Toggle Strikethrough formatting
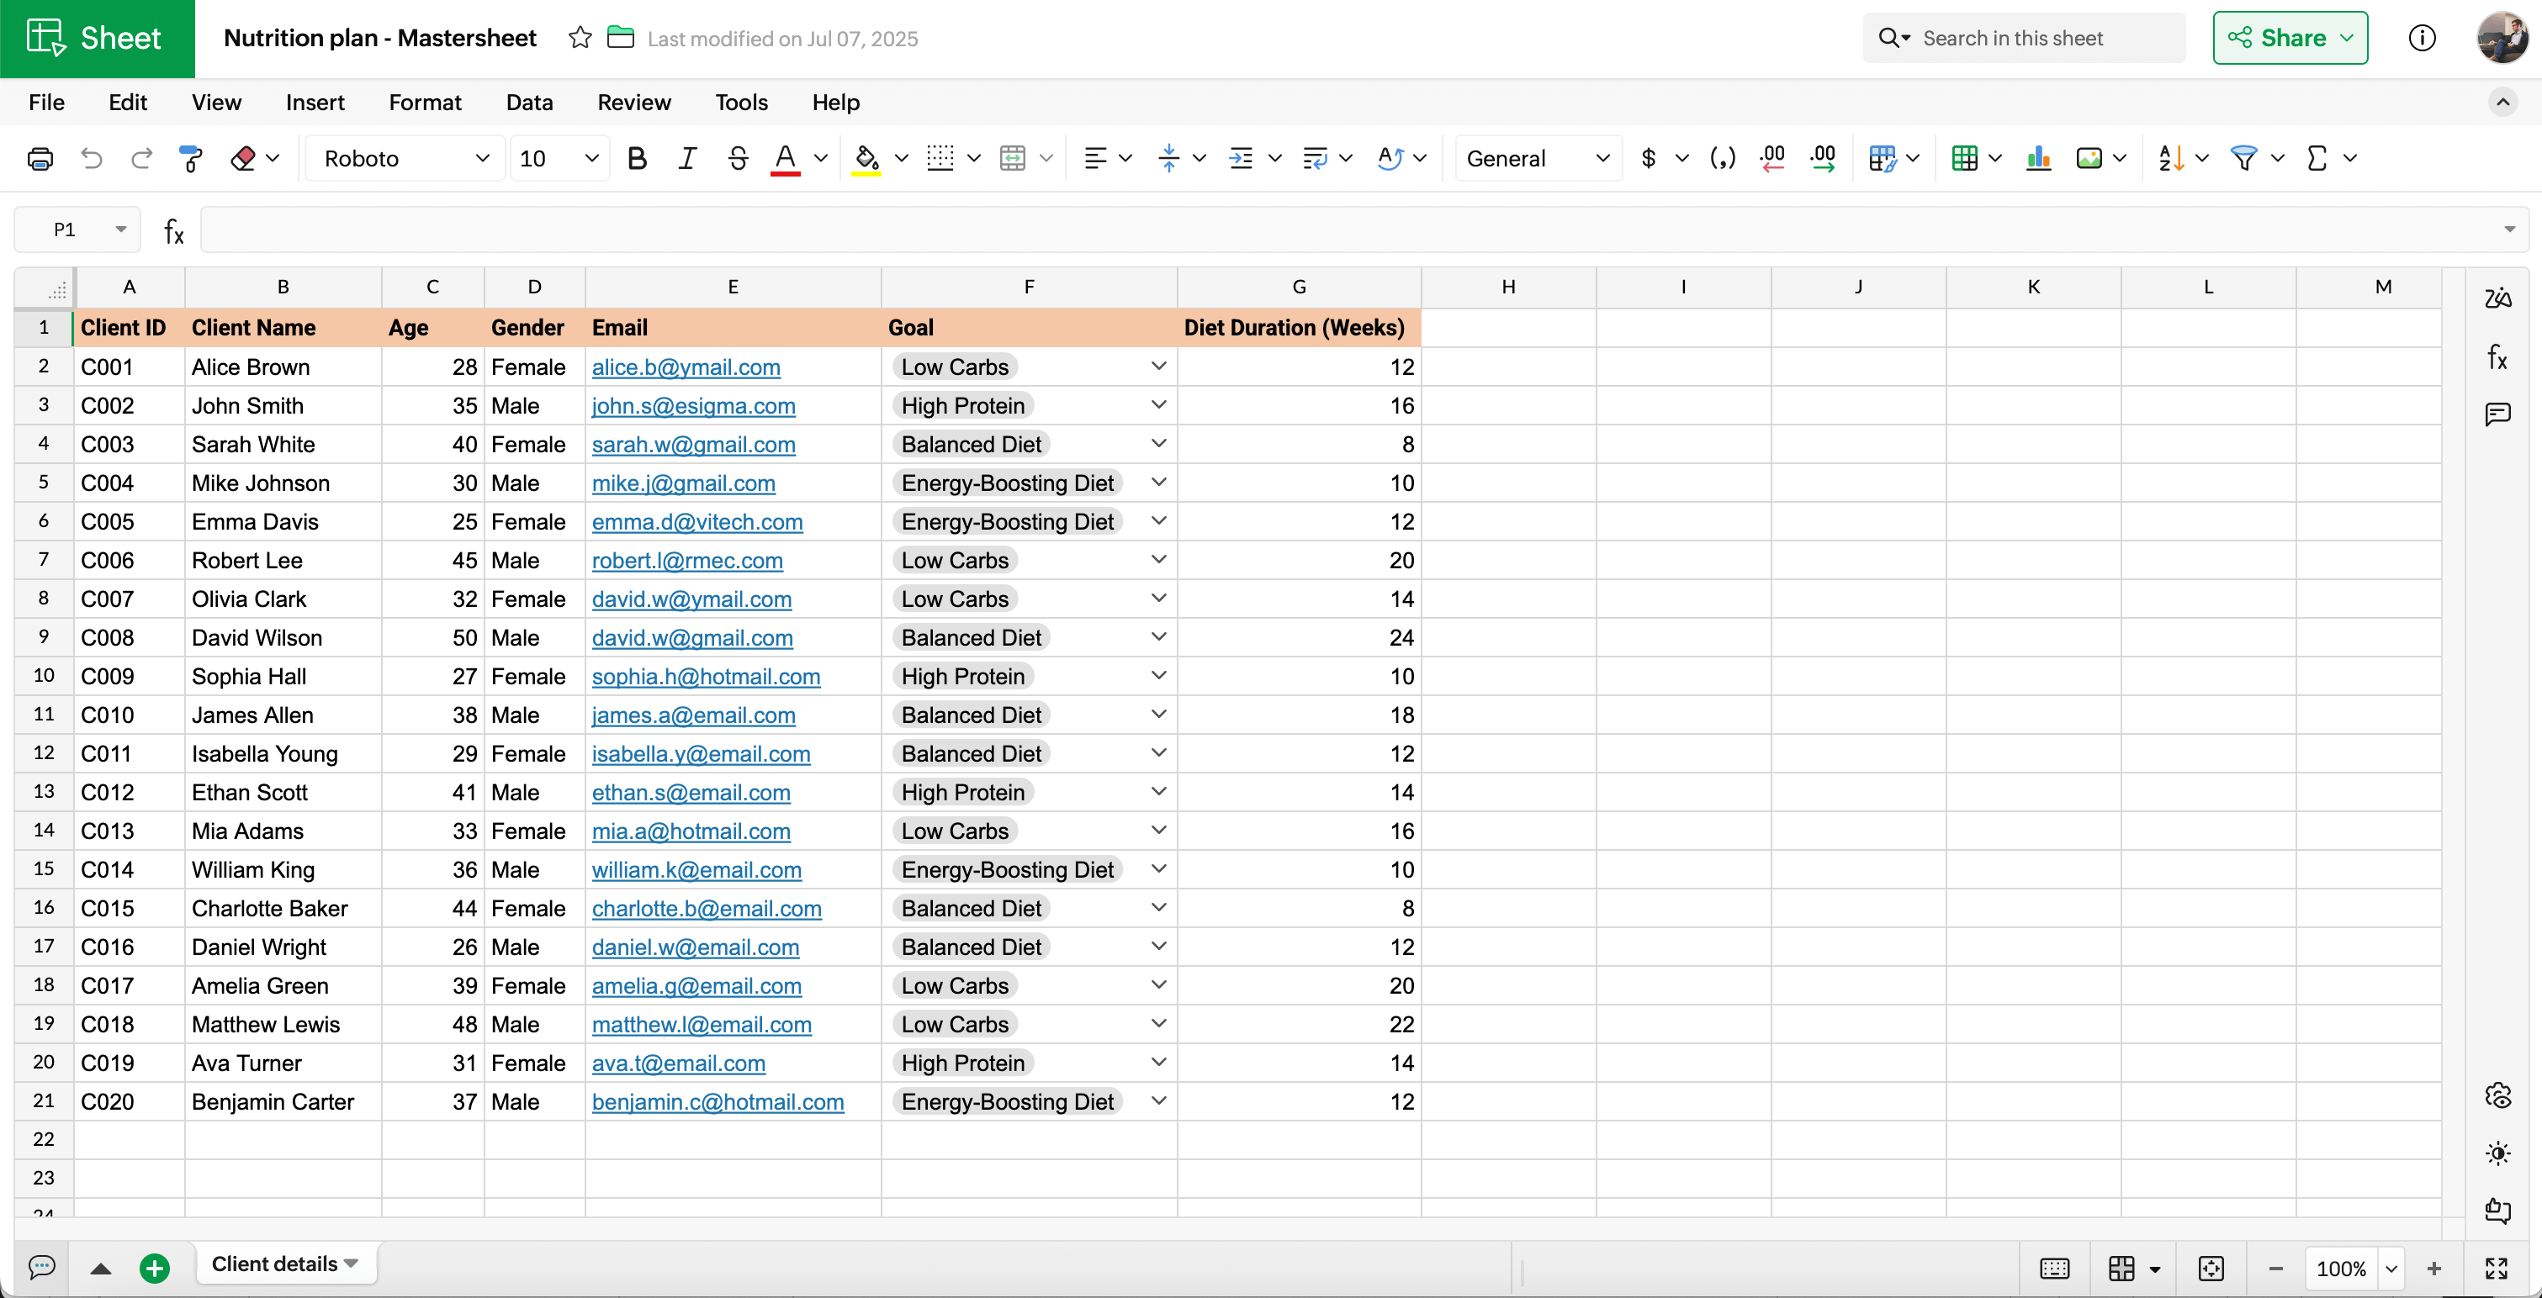This screenshot has height=1298, width=2542. [x=737, y=158]
